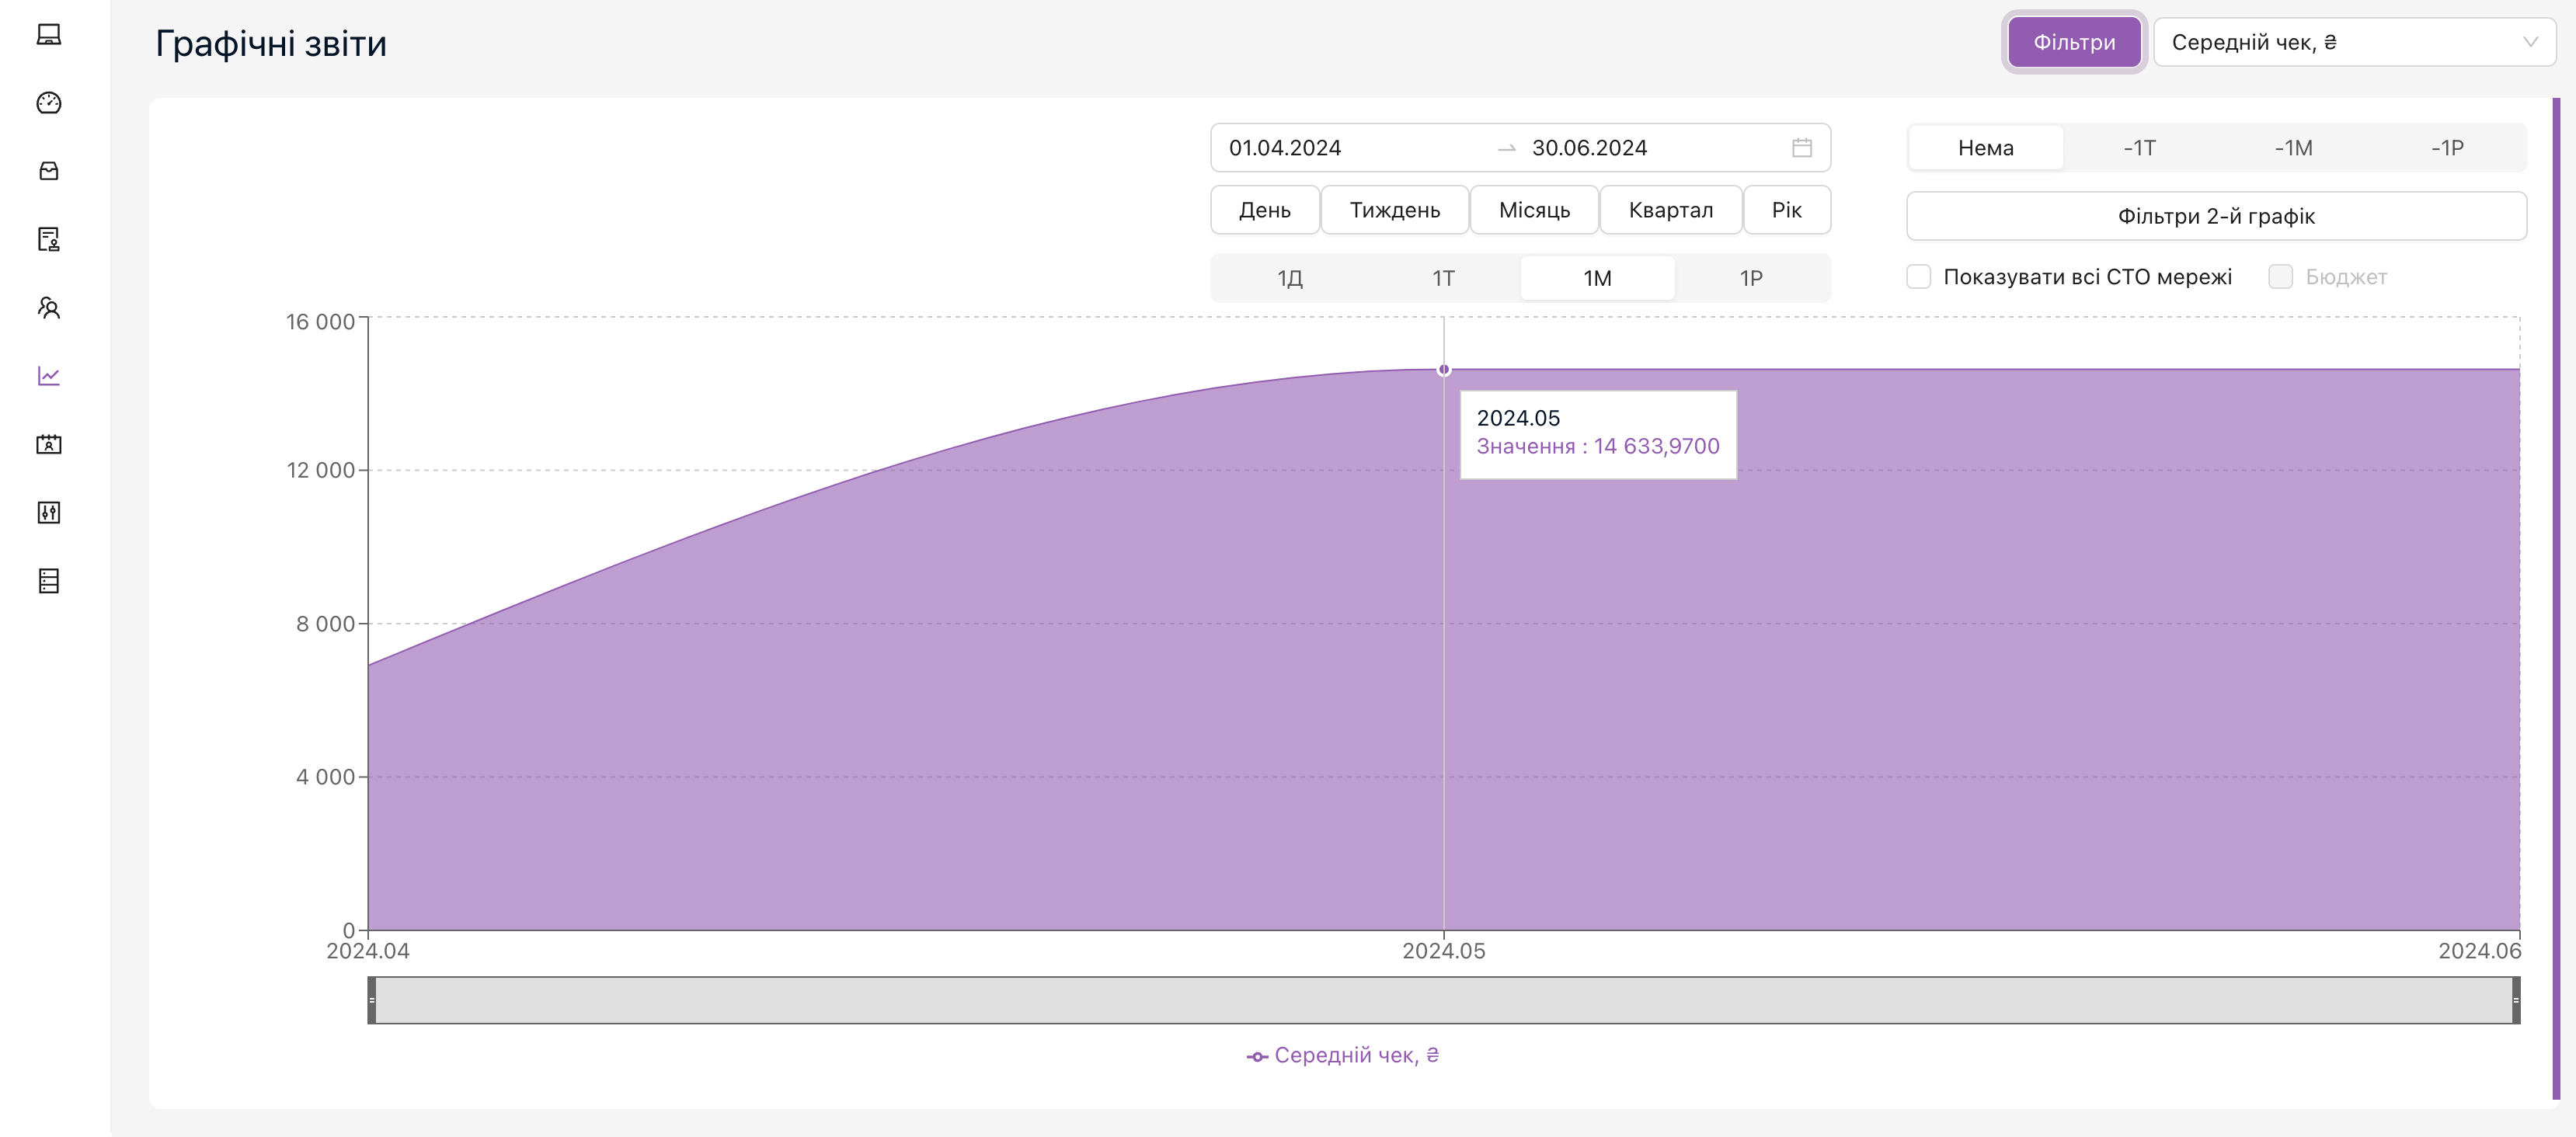This screenshot has height=1137, width=2576.
Task: Switch grouping to 1Т
Action: click(1443, 278)
